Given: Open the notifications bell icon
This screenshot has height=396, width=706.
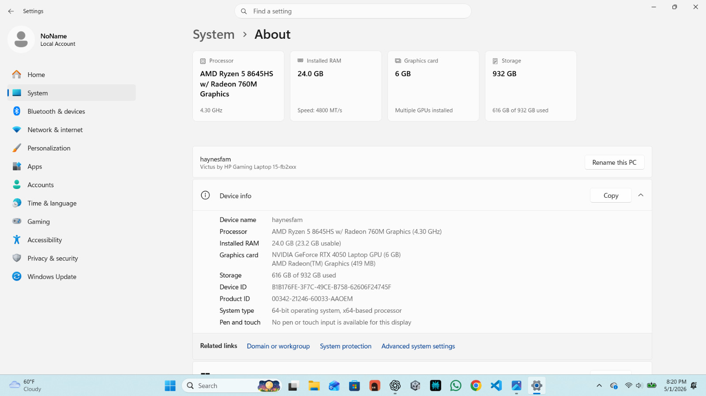Looking at the screenshot, I should click(694, 386).
